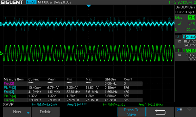Click the rising edge slope icon
Screen dimensions: 196x117
[180, 23]
